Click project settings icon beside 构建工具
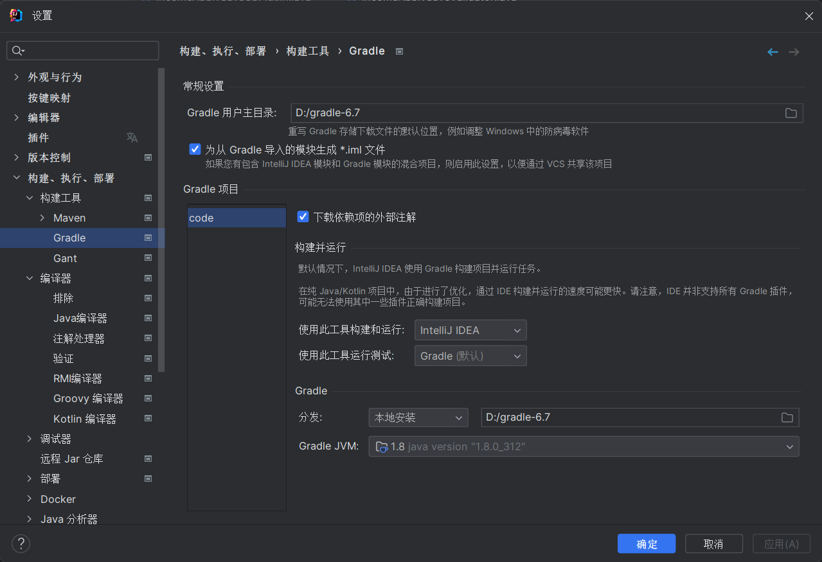This screenshot has height=562, width=822. point(148,198)
